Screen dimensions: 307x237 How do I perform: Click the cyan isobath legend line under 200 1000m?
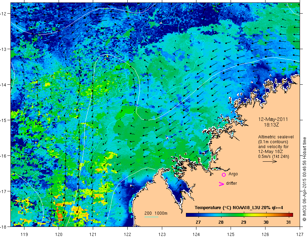pyautogui.click(x=151, y=217)
